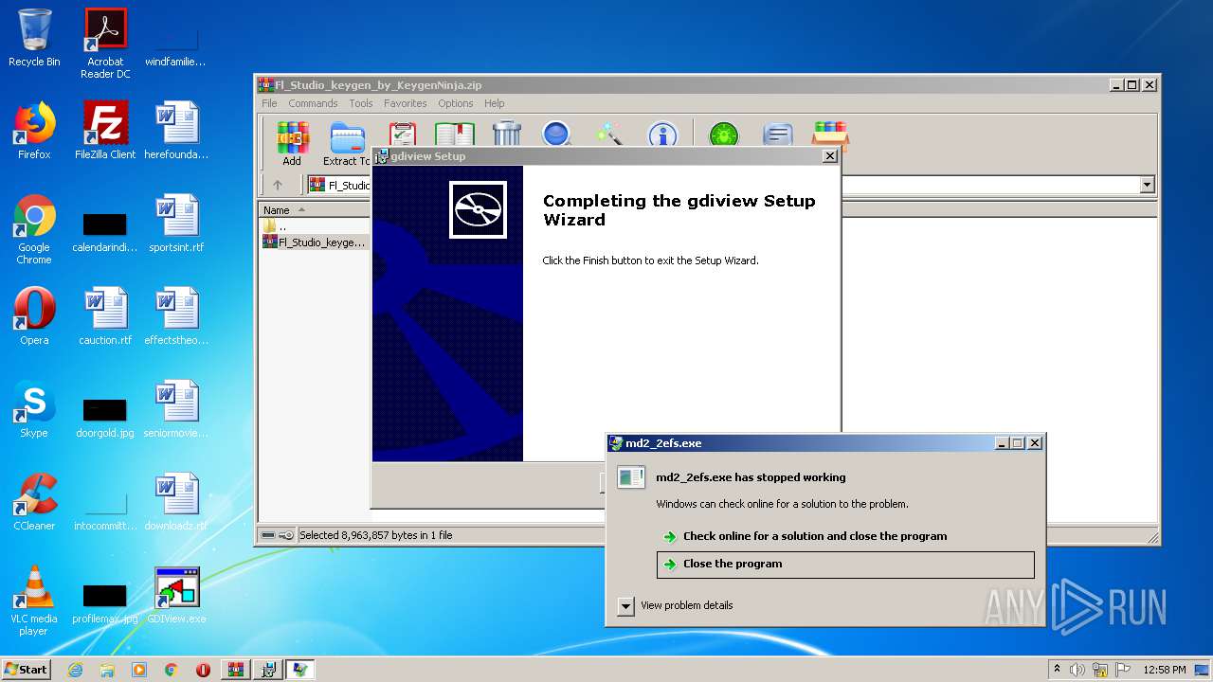Click the Start button
The image size is (1213, 682).
coord(26,669)
